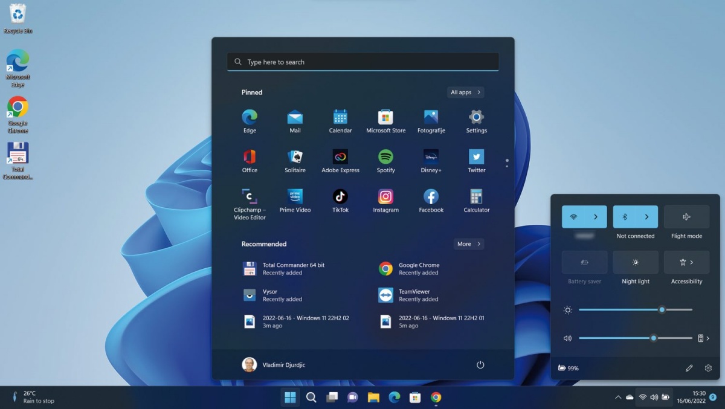725x409 pixels.
Task: Open quick settings gear icon
Action: (x=708, y=368)
